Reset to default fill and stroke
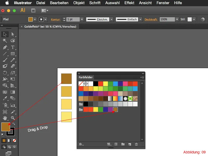 pos(3,135)
